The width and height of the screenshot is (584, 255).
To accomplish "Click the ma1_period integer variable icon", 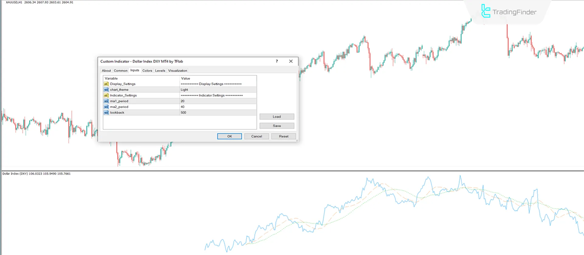I will click(106, 101).
